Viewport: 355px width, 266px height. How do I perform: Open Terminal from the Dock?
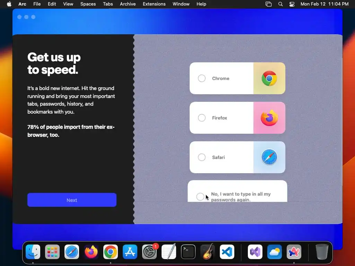[x=188, y=252]
